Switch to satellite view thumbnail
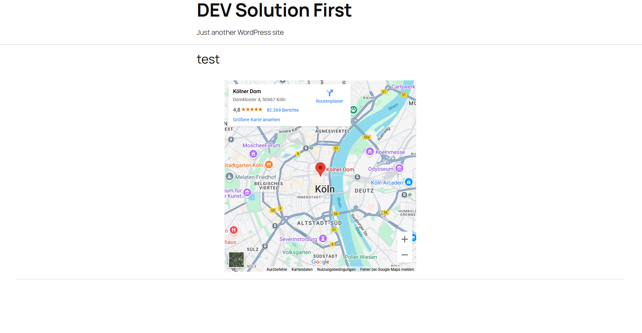Viewport: 642px width, 333px height. (x=236, y=260)
